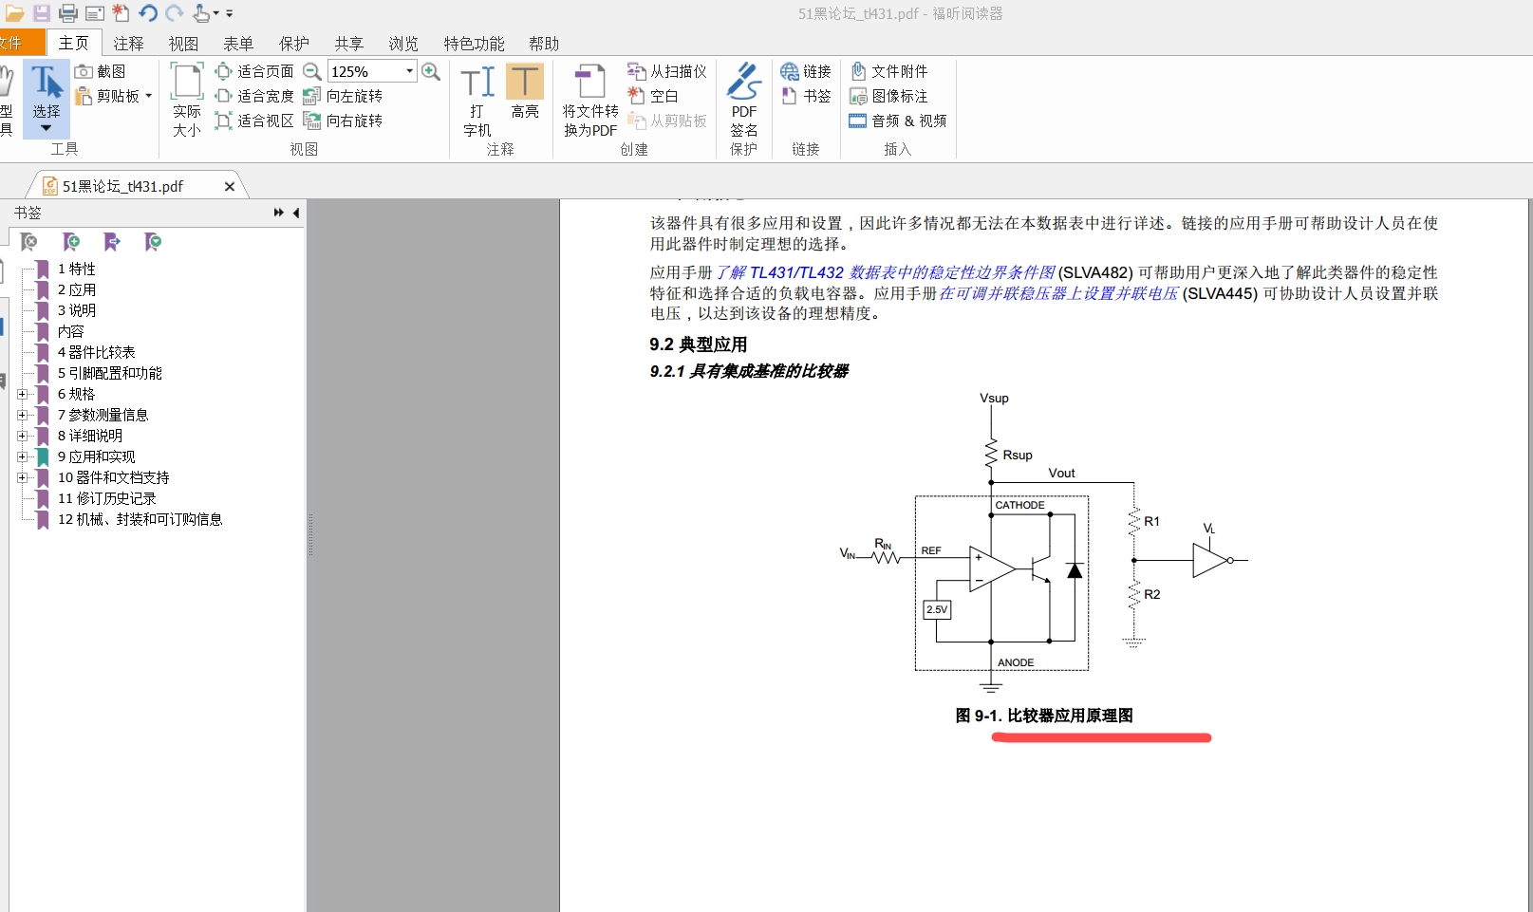This screenshot has height=912, width=1533.
Task: Switch to the 浏览 ribbon tab
Action: pos(403,44)
